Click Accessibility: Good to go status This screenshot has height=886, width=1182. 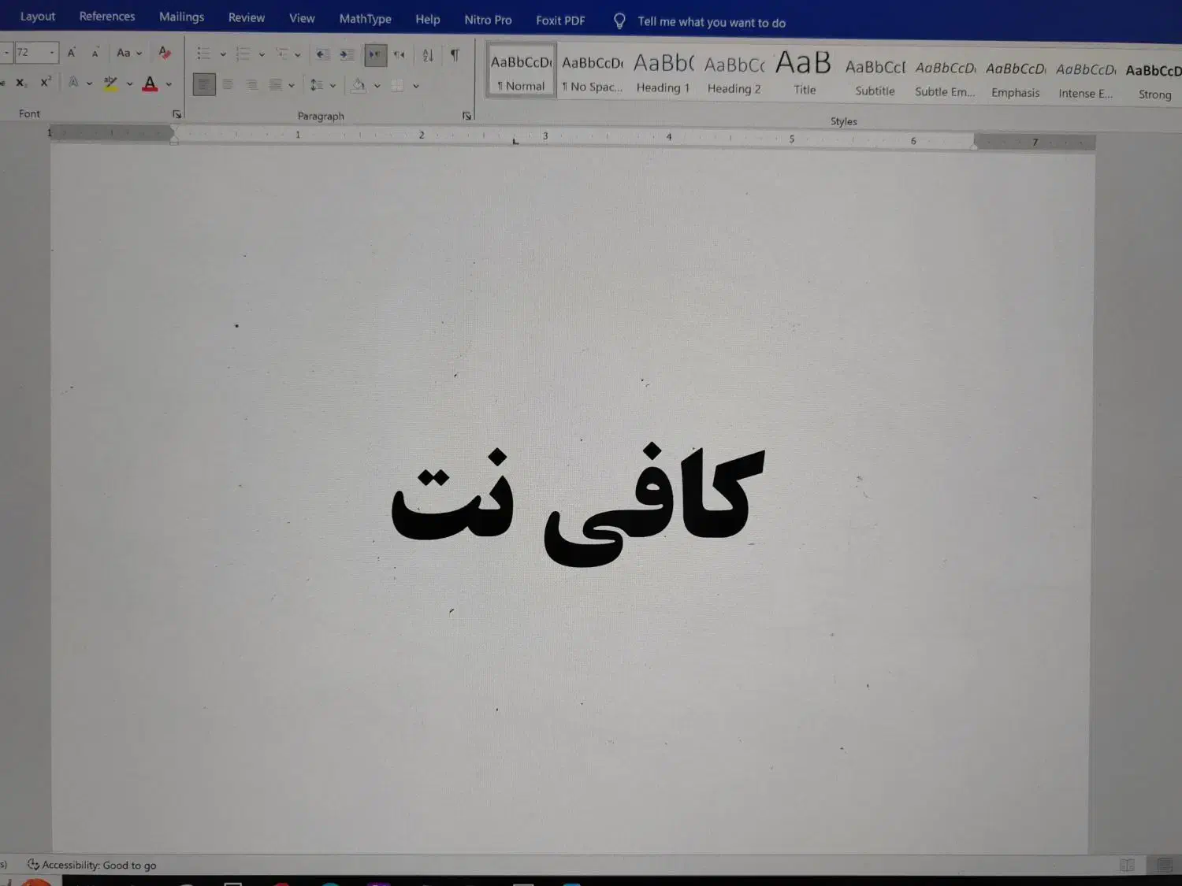pos(92,865)
